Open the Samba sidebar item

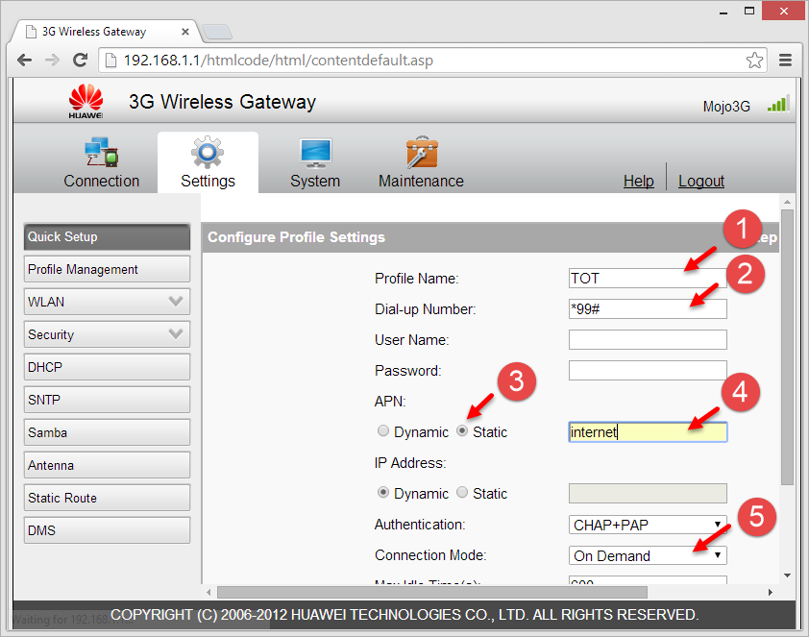[x=107, y=432]
